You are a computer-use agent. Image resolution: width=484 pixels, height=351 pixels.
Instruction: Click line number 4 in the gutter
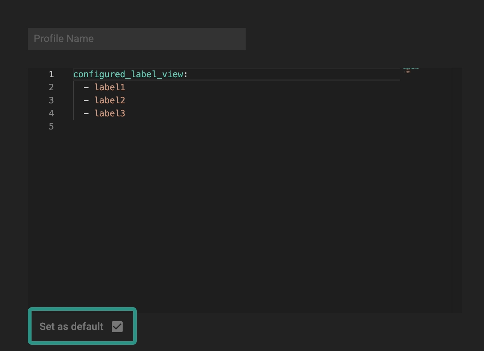point(51,113)
